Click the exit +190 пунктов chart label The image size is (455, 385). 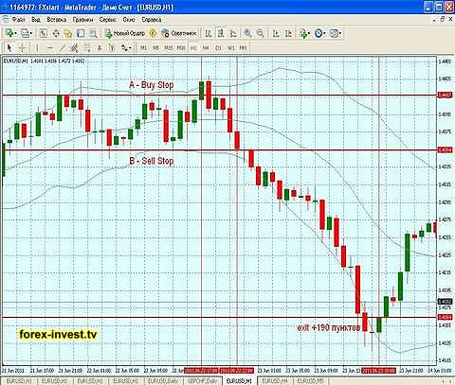pos(329,327)
